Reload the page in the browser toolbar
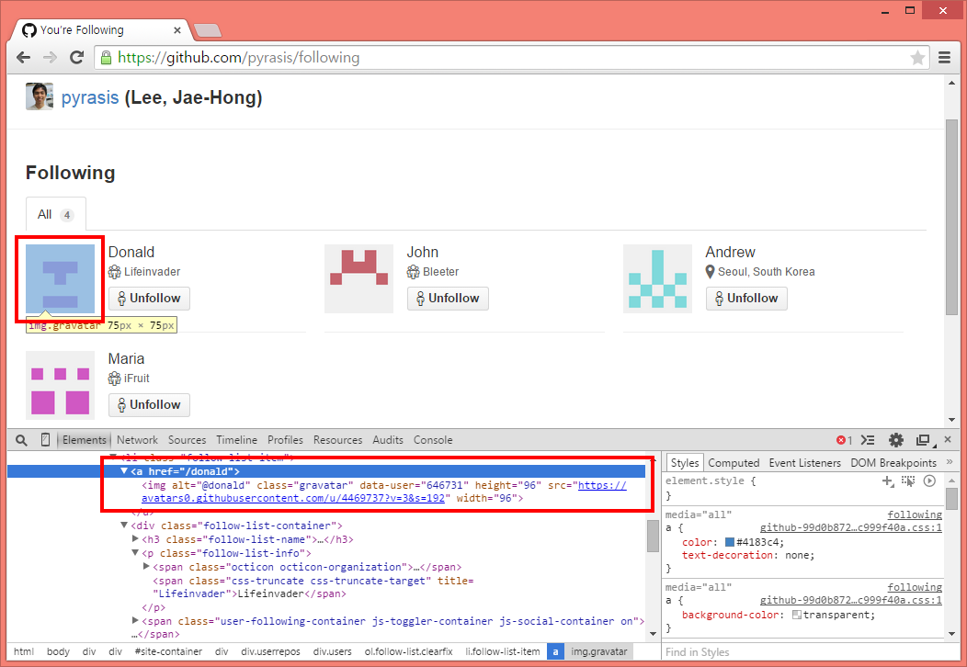The height and width of the screenshot is (667, 967). pos(77,58)
